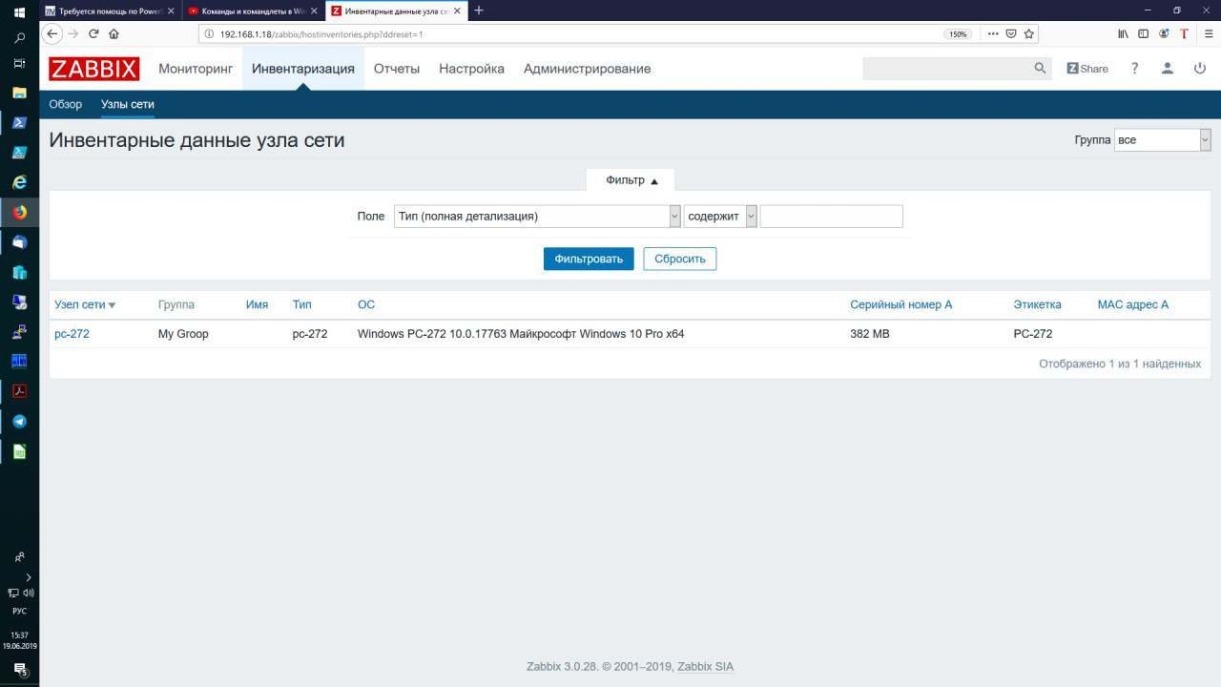Click the red T extension icon

tap(1184, 33)
